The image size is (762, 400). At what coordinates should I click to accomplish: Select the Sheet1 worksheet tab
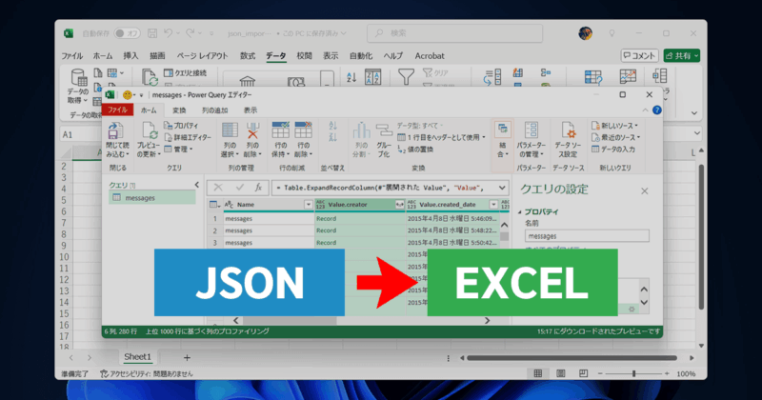(137, 357)
